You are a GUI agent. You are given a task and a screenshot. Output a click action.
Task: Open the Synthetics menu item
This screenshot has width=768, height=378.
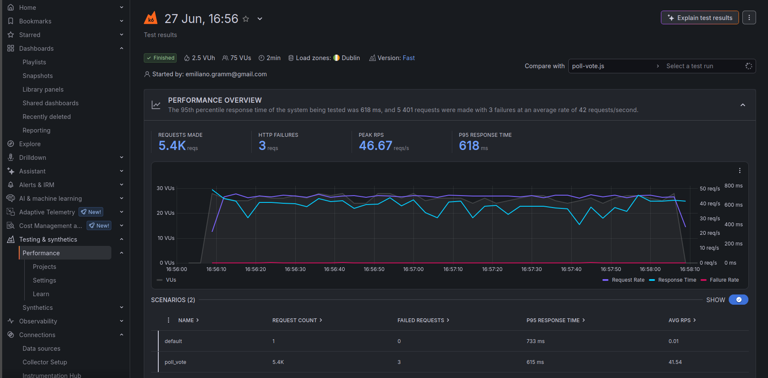tap(38, 308)
